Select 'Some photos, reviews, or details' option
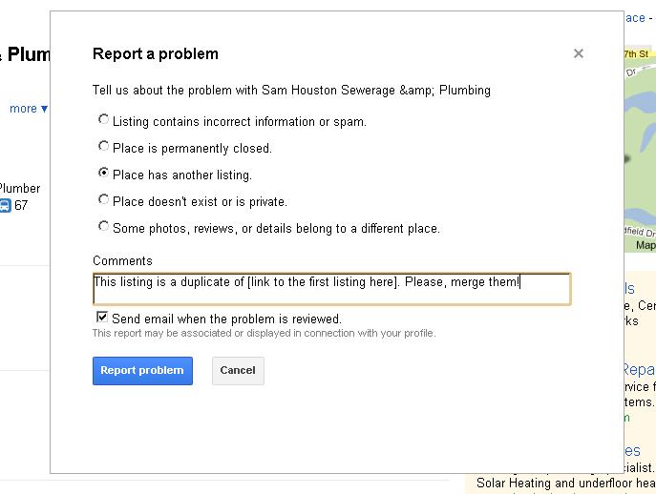 tap(103, 227)
